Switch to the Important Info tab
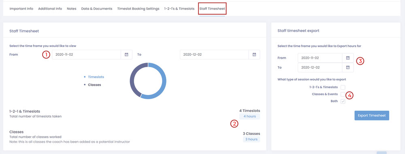The width and height of the screenshot is (405, 154). (x=21, y=8)
